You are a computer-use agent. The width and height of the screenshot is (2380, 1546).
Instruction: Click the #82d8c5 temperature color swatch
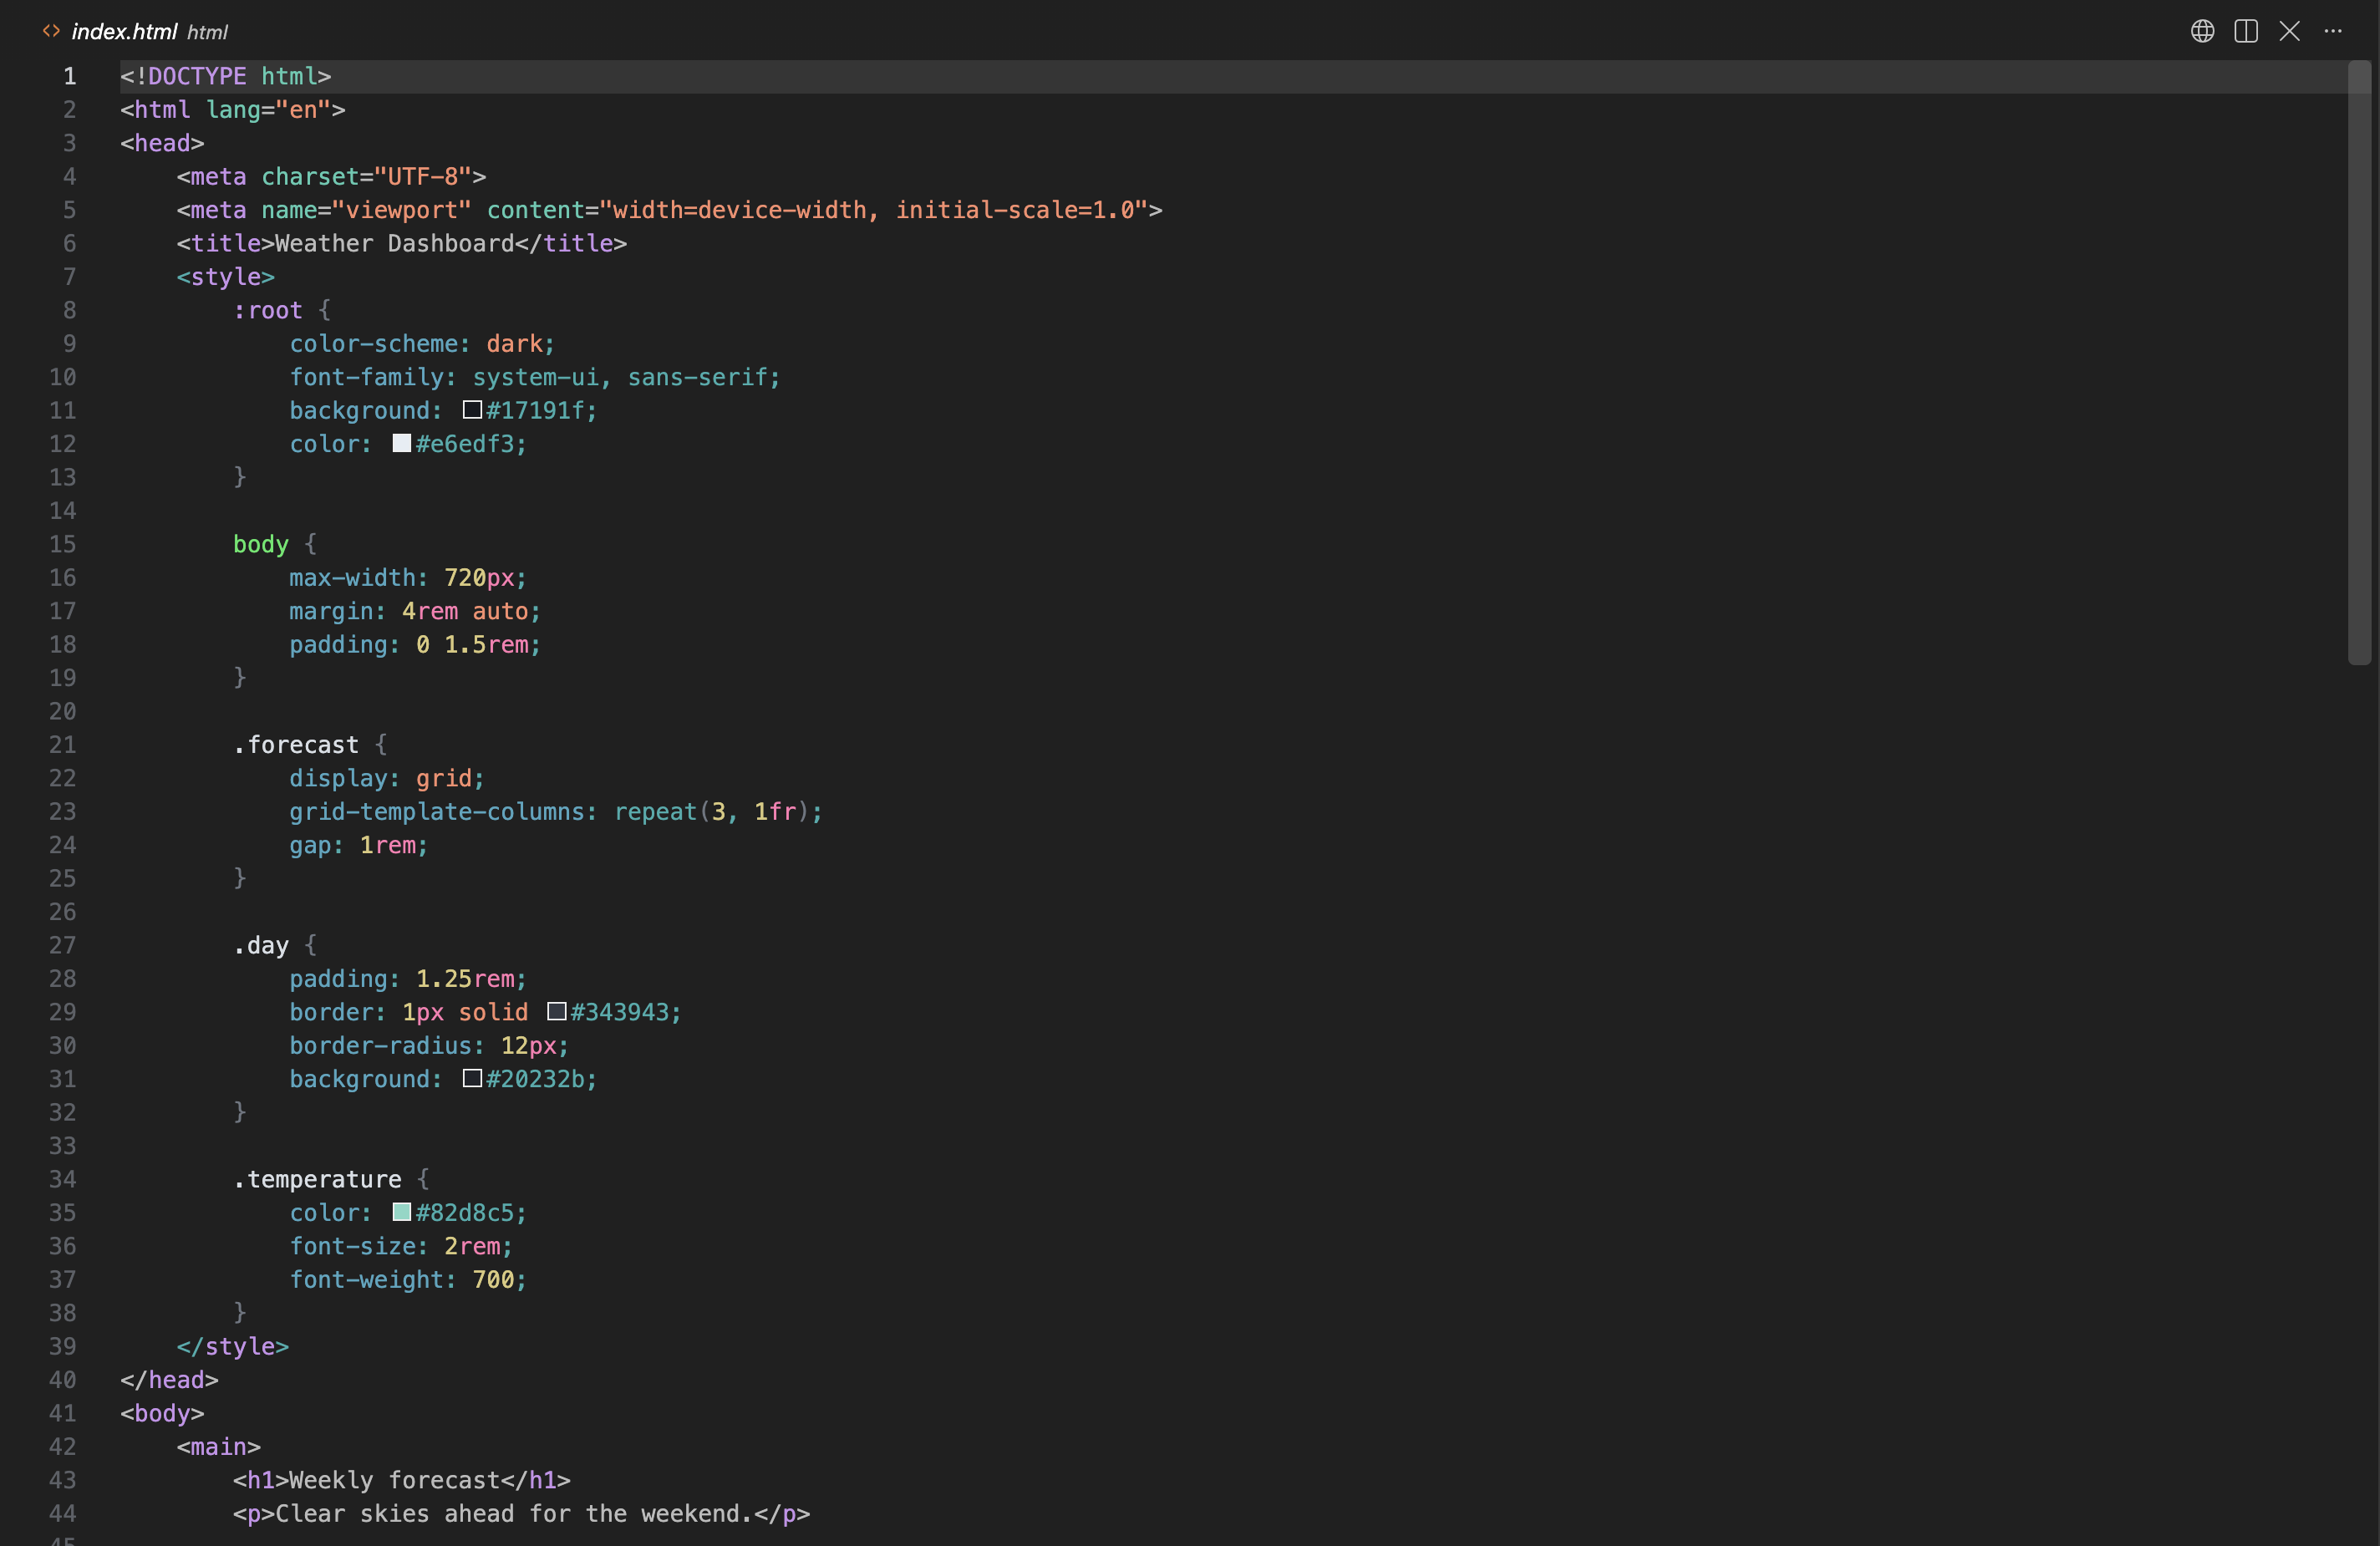402,1212
